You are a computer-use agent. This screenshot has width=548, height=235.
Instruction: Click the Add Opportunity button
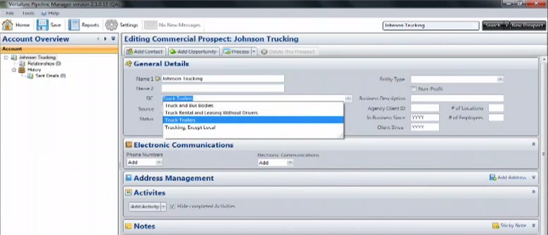[193, 51]
